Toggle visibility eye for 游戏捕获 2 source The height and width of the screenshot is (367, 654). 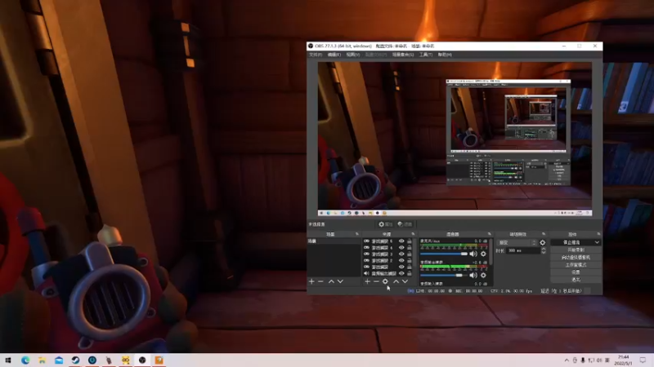point(401,260)
